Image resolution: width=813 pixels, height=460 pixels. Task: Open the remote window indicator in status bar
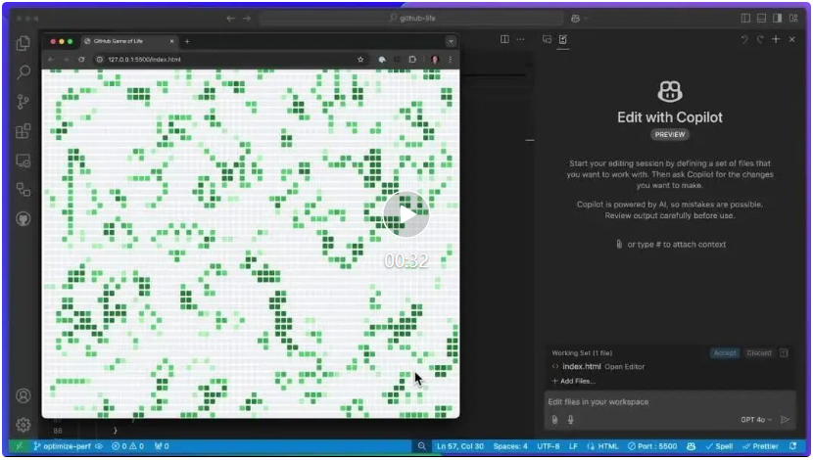coord(20,446)
